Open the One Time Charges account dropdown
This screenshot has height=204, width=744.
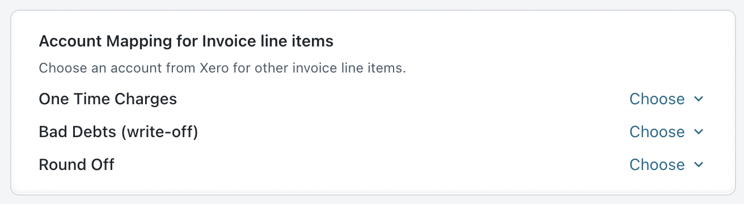(x=667, y=99)
